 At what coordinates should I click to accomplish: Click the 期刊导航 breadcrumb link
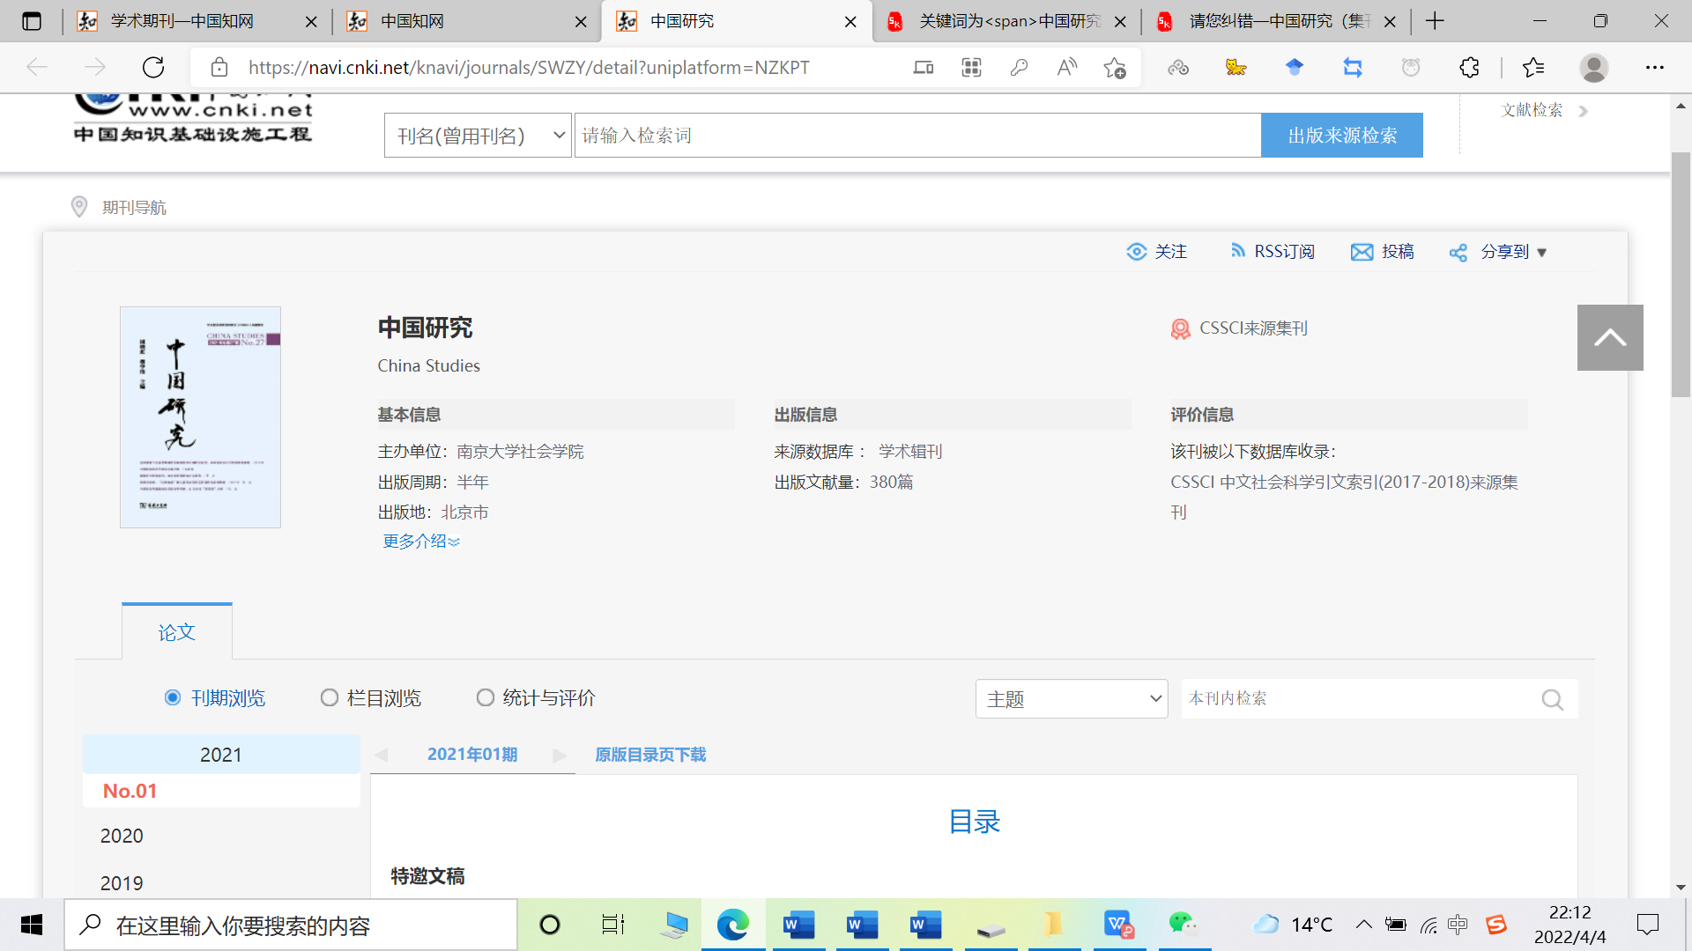click(134, 208)
